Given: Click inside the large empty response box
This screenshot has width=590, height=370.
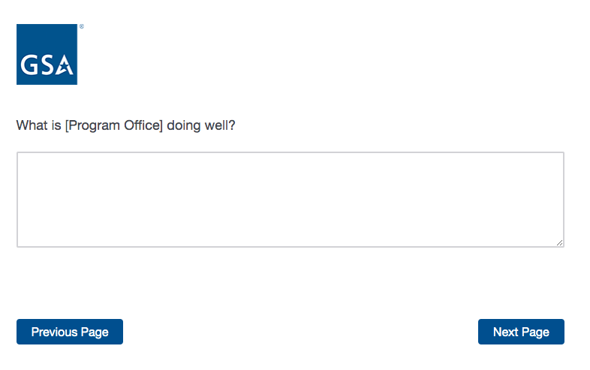Looking at the screenshot, I should [290, 200].
